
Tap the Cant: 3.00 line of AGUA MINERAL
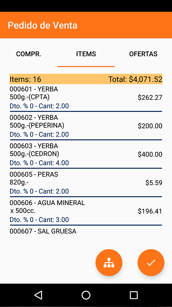(39, 220)
